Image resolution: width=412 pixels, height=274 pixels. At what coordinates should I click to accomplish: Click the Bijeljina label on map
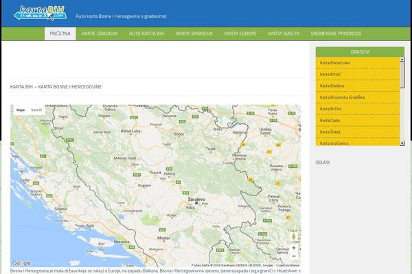tap(240, 133)
